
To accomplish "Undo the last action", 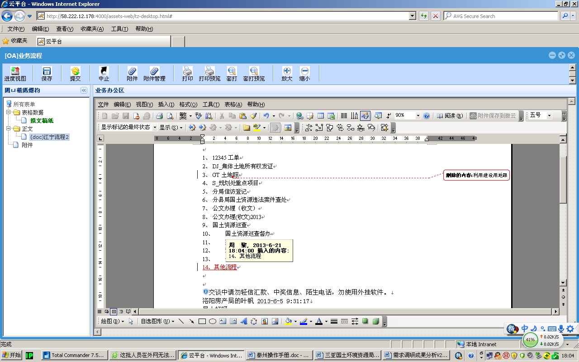I will coord(266,116).
